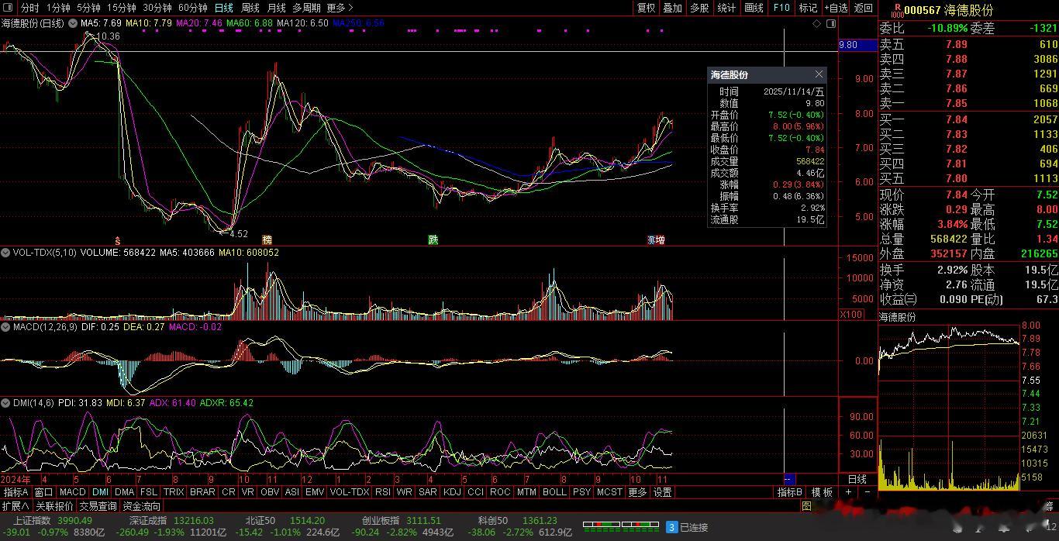This screenshot has height=541, width=1059.
Task: Choose the MCST indicator tab
Action: [x=609, y=492]
